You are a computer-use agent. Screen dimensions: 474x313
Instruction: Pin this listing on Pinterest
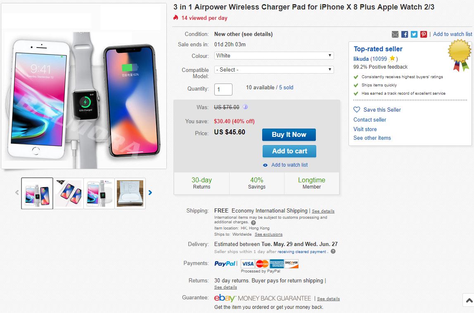click(424, 34)
